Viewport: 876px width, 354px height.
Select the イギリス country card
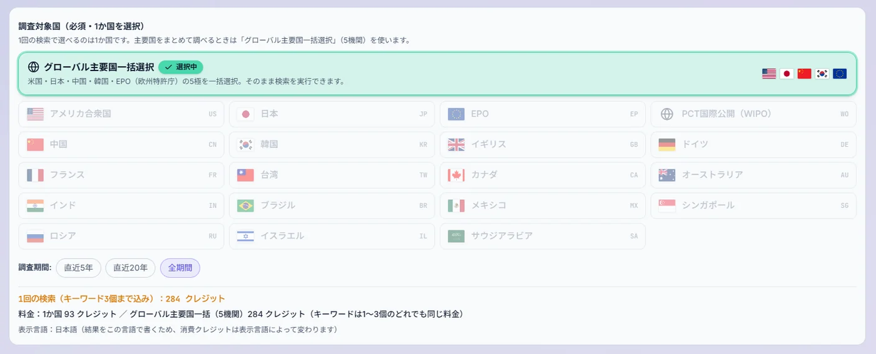(542, 145)
